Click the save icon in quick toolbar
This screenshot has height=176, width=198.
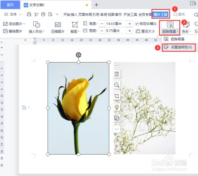tap(29, 14)
